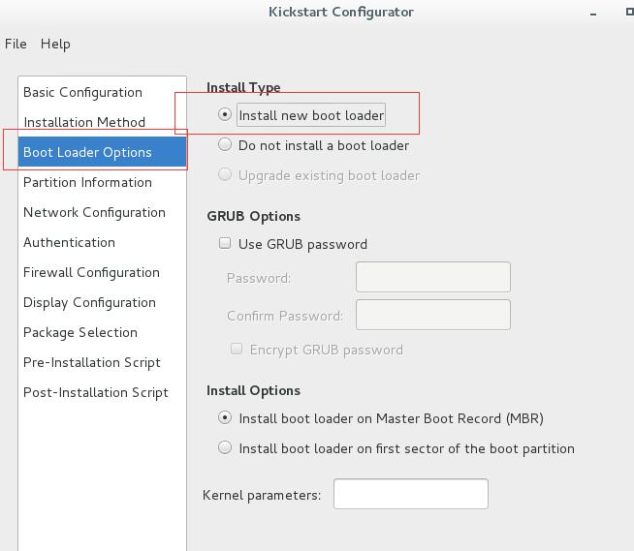This screenshot has width=634, height=551.
Task: Focus the Confirm Password field
Action: pos(433,315)
